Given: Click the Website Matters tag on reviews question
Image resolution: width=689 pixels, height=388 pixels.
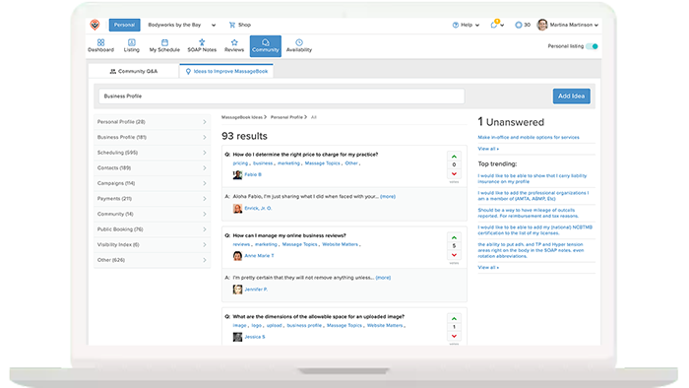Looking at the screenshot, I should 341,244.
